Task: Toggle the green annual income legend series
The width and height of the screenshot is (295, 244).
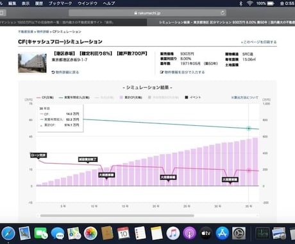Action: 74,98
